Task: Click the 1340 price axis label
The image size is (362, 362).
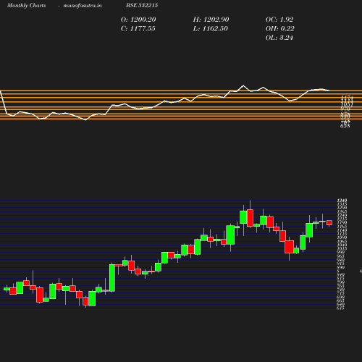Action: [342, 201]
